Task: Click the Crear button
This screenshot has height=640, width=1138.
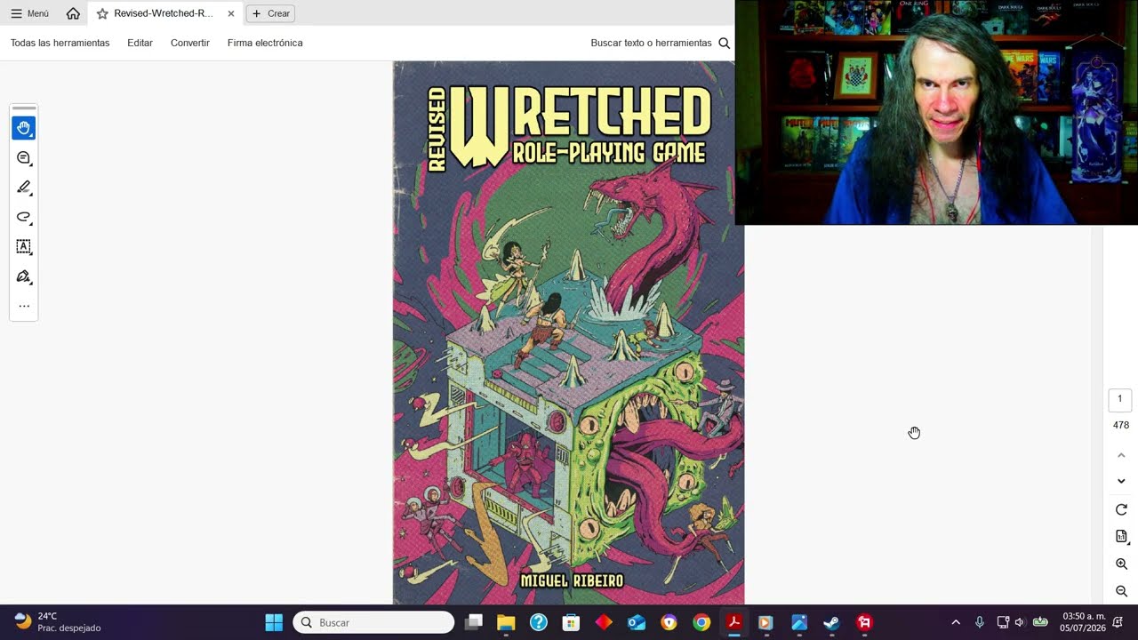Action: click(270, 13)
